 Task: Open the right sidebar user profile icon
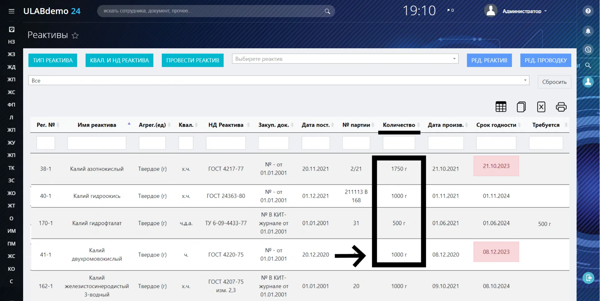click(x=588, y=82)
